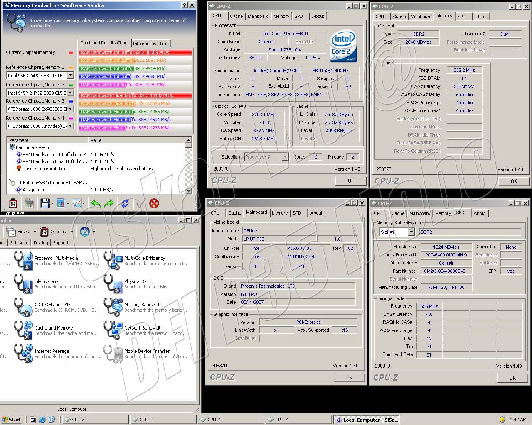Open the Cache and Memory benchmark

pos(53,328)
